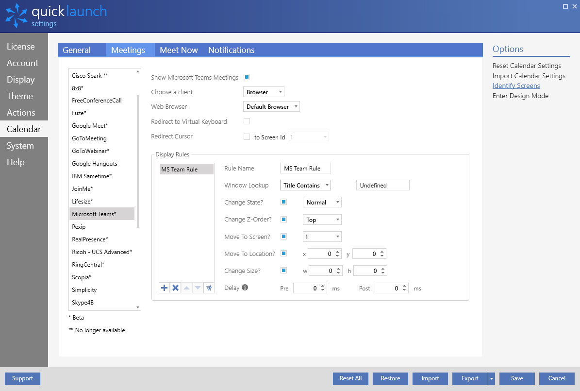Add a new display rule with plus icon
580x391 pixels.
(x=165, y=288)
